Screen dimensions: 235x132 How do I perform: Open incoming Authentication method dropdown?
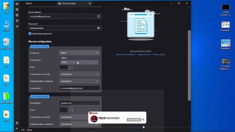tap(79, 81)
